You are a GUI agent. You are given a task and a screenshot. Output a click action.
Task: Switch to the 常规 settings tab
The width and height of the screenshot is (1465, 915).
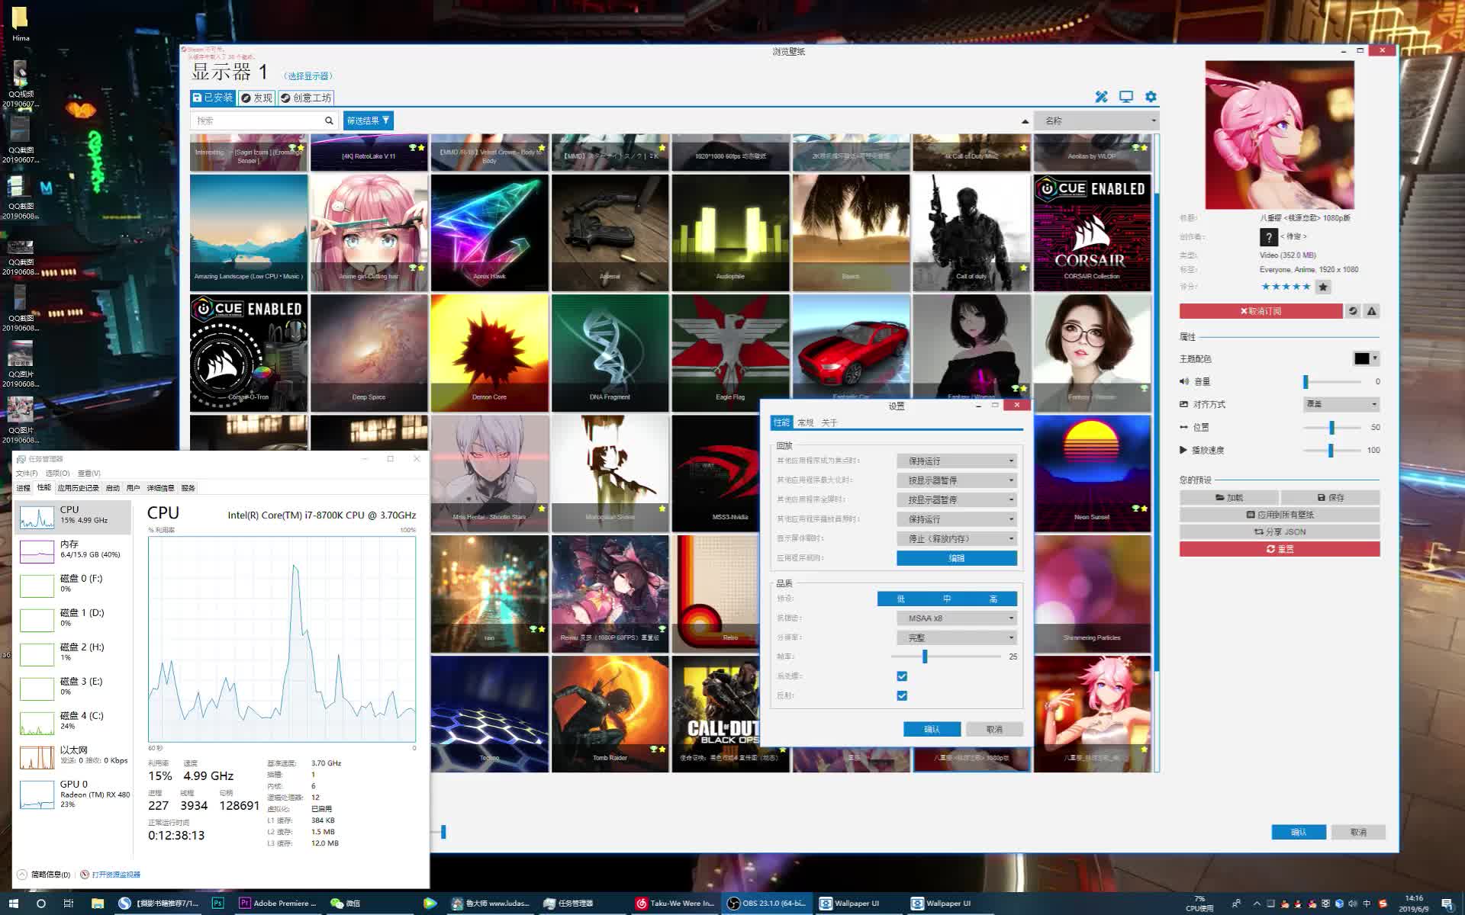(x=805, y=422)
